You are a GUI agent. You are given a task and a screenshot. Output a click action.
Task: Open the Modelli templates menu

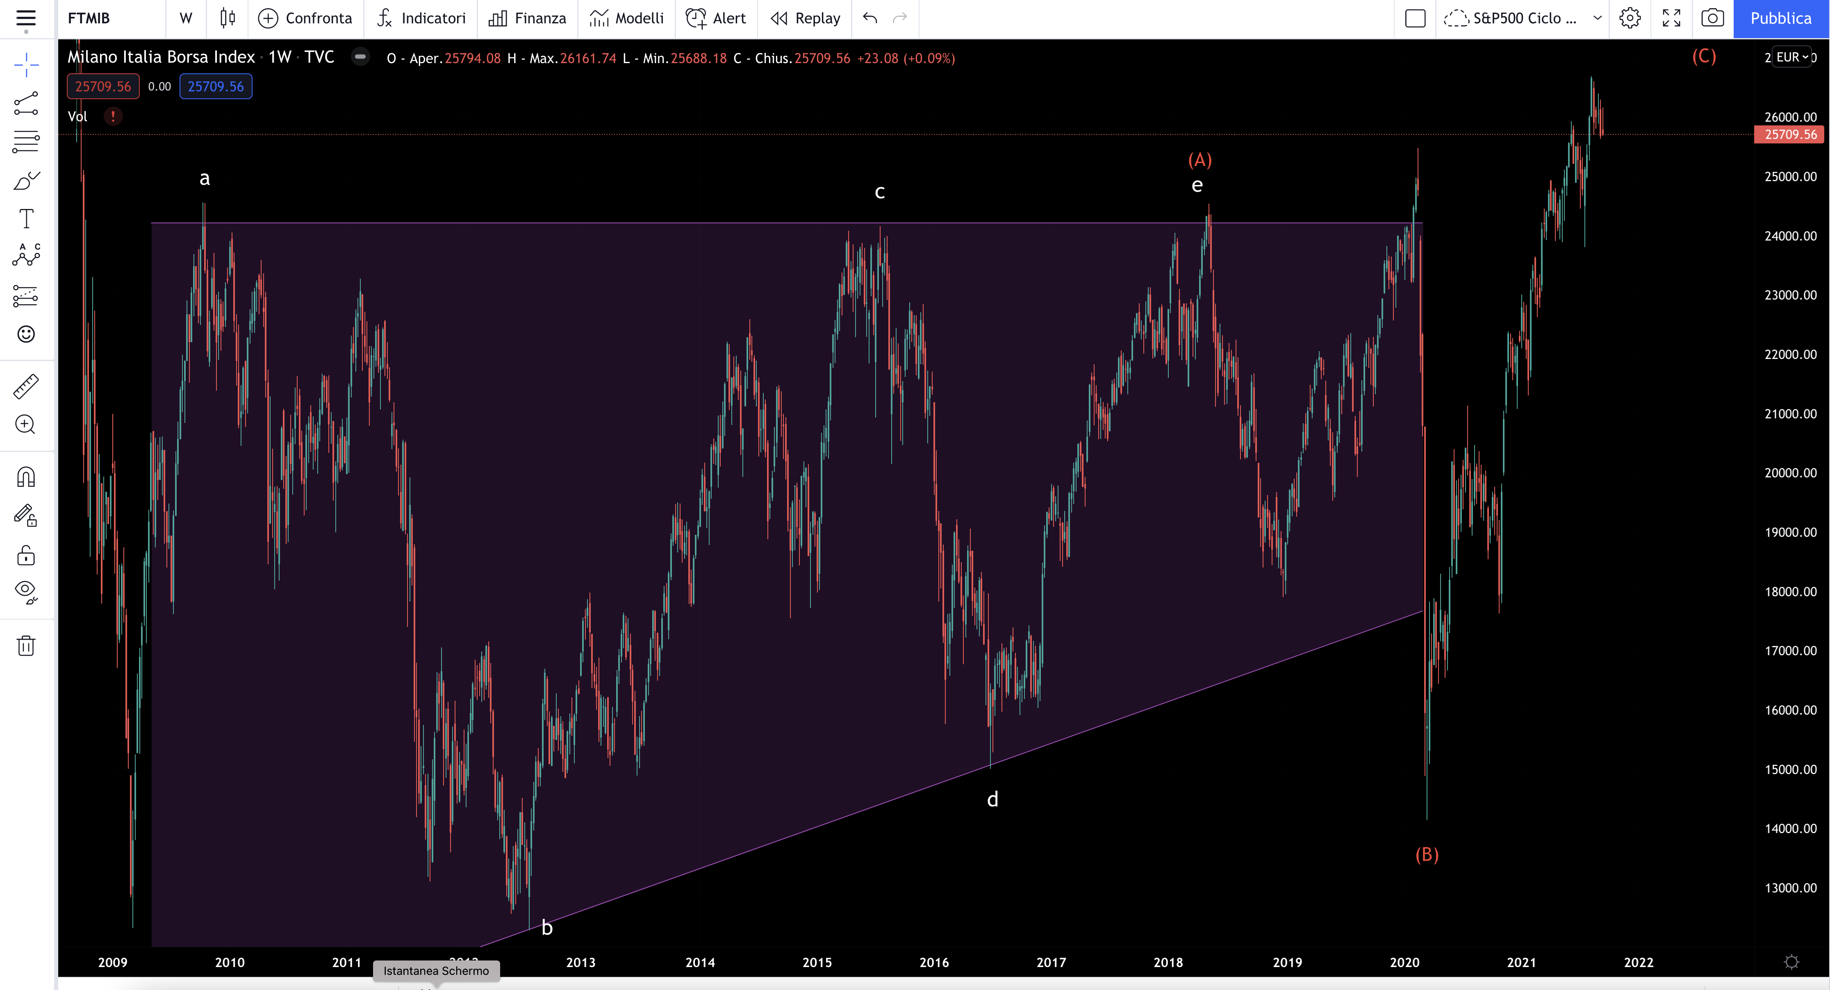[x=626, y=18]
